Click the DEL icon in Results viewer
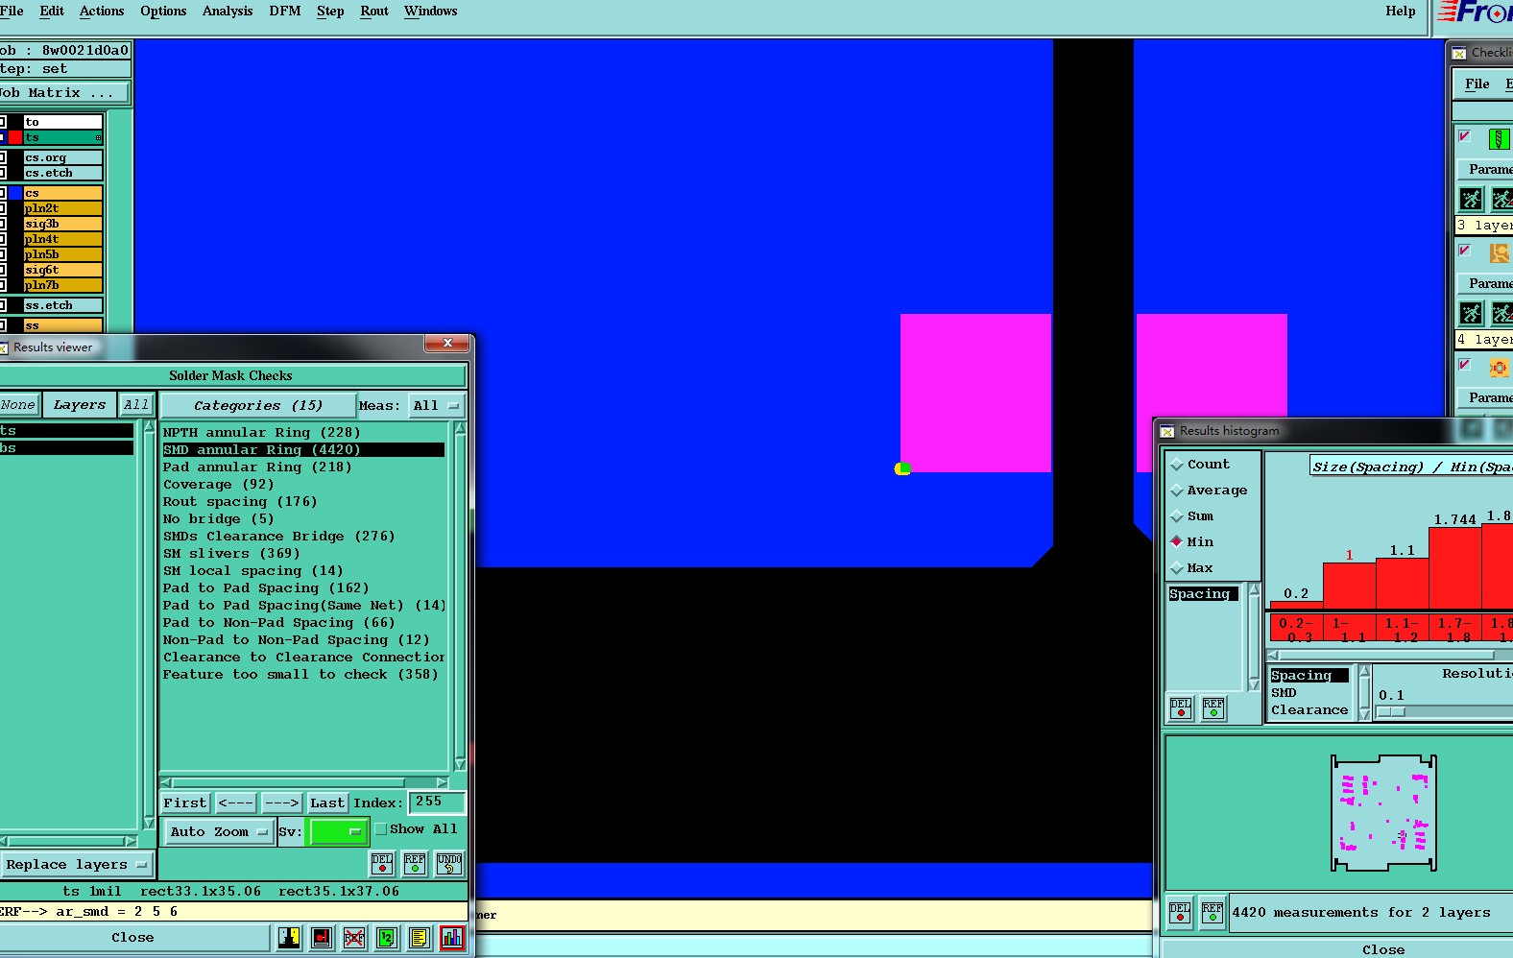Image resolution: width=1513 pixels, height=958 pixels. tap(382, 864)
